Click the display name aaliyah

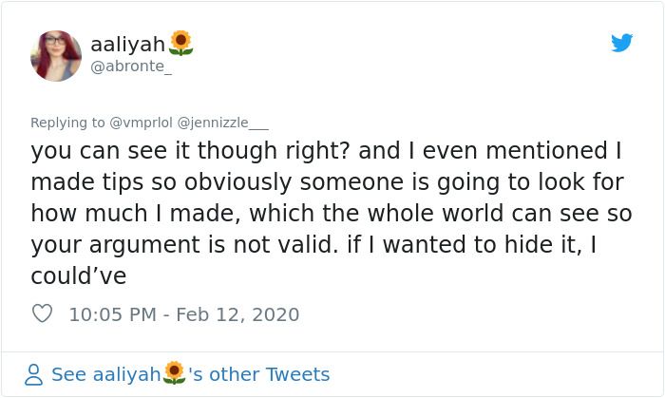click(127, 44)
